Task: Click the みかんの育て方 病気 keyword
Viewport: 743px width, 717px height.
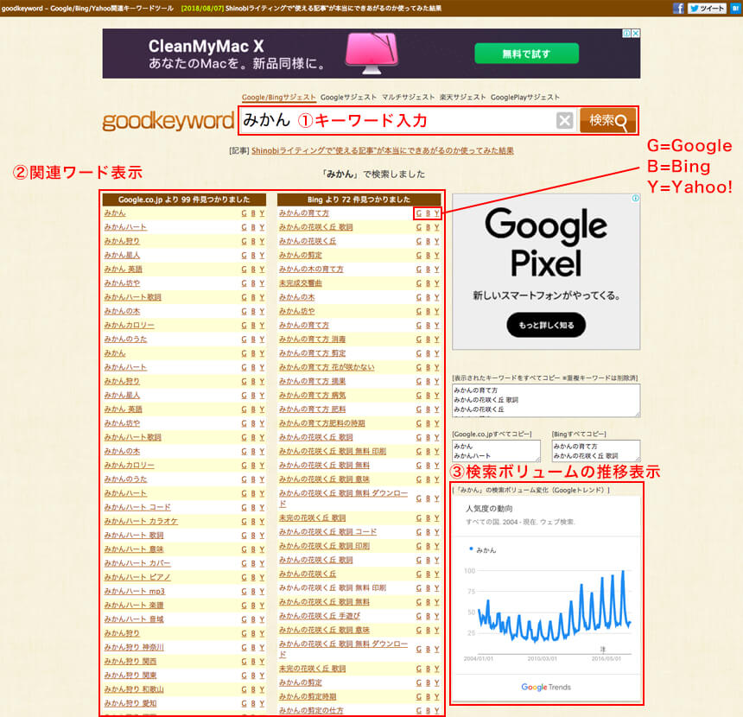Action: (312, 396)
